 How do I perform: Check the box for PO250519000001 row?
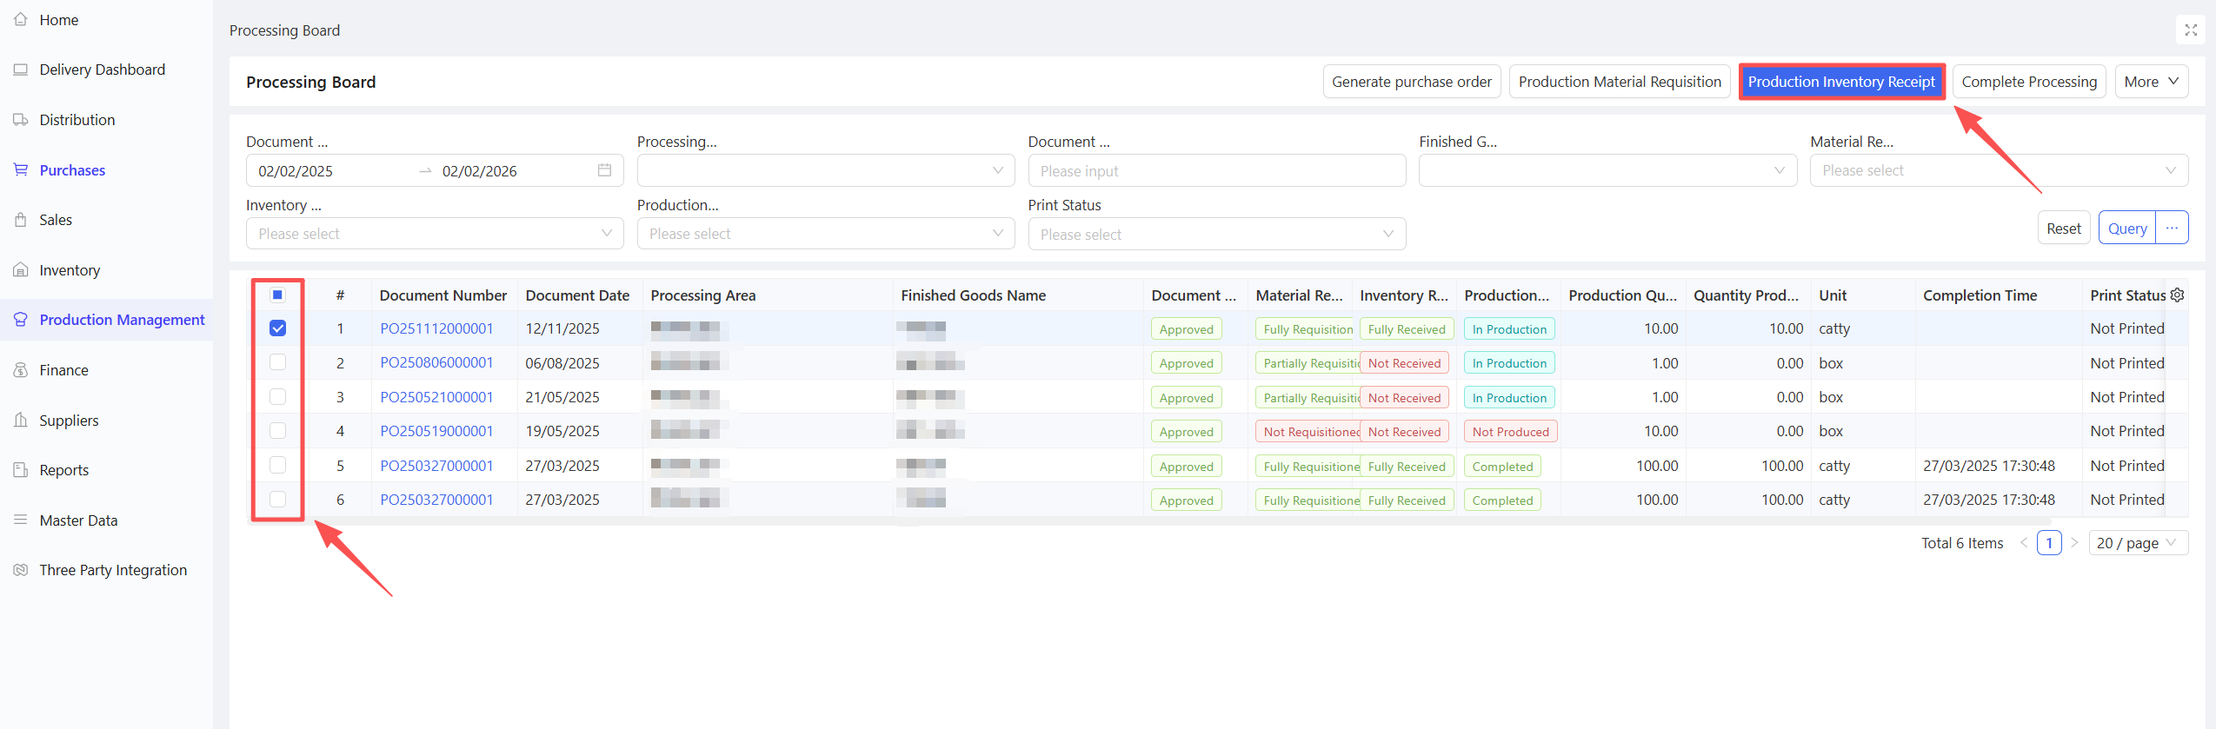[x=277, y=431]
